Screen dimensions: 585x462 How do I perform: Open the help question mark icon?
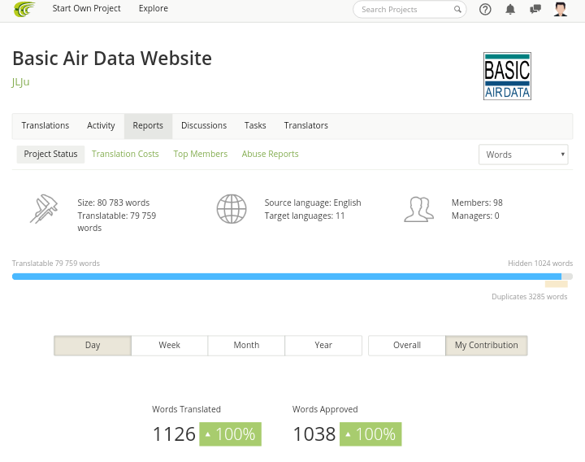click(x=485, y=9)
